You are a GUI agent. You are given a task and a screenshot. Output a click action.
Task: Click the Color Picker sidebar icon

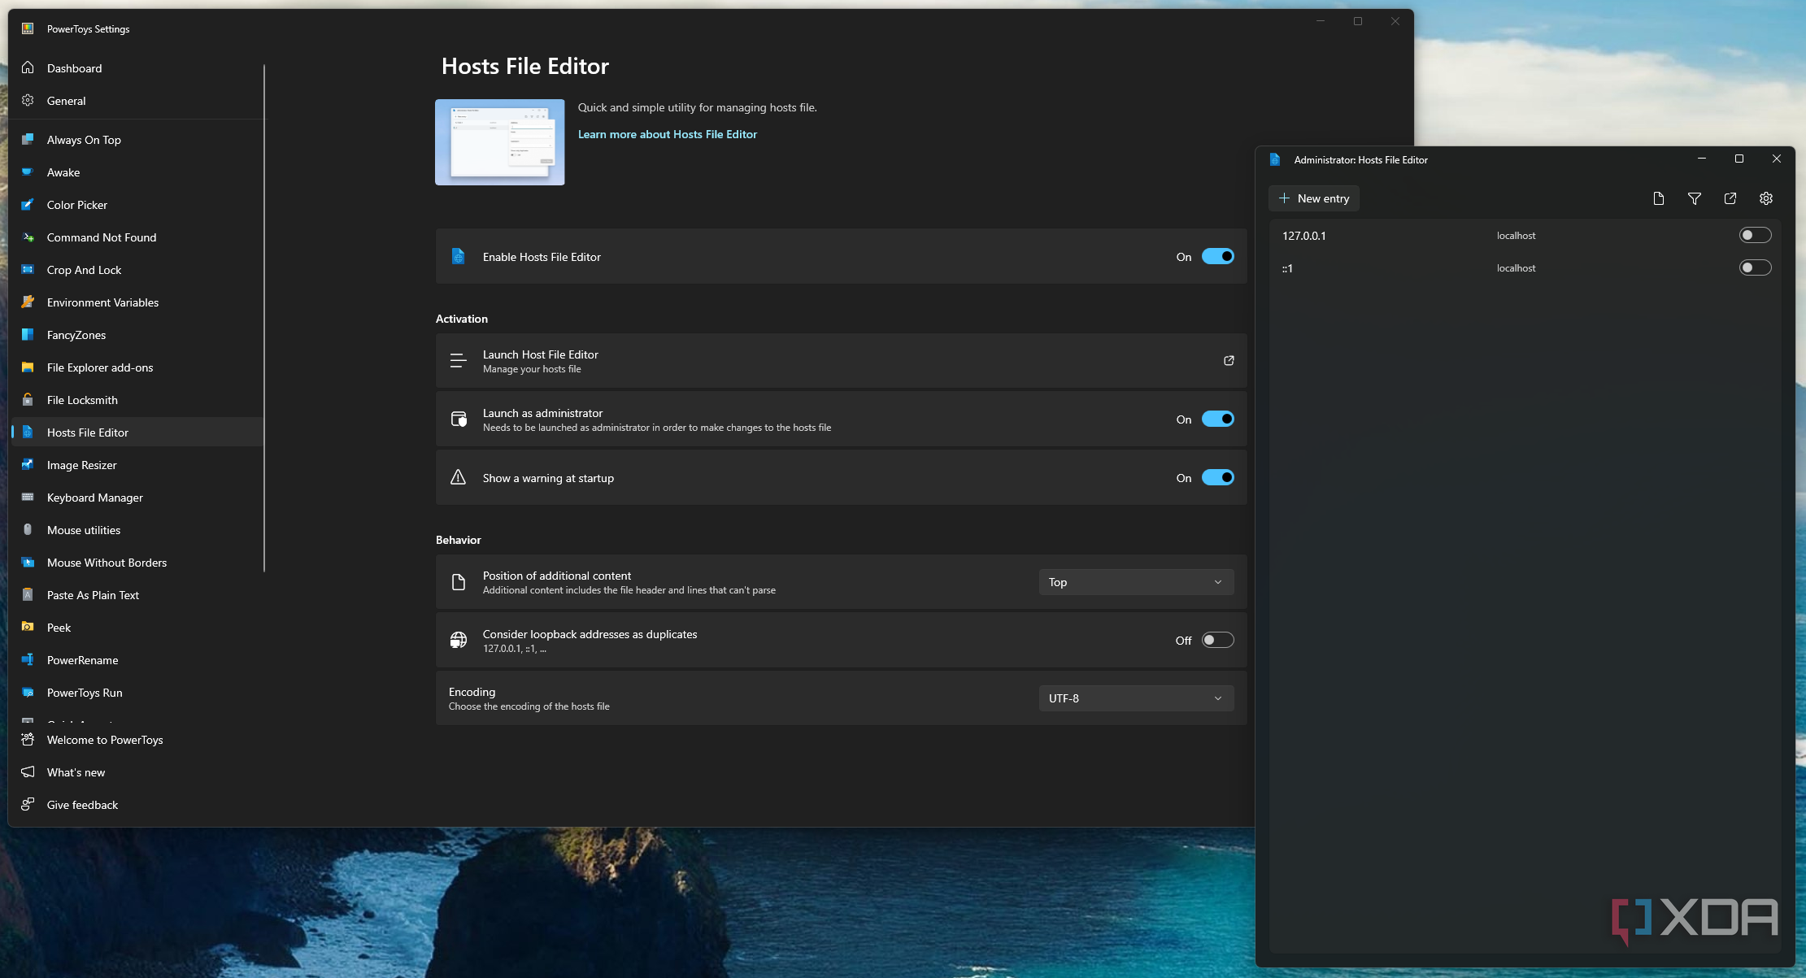point(28,205)
